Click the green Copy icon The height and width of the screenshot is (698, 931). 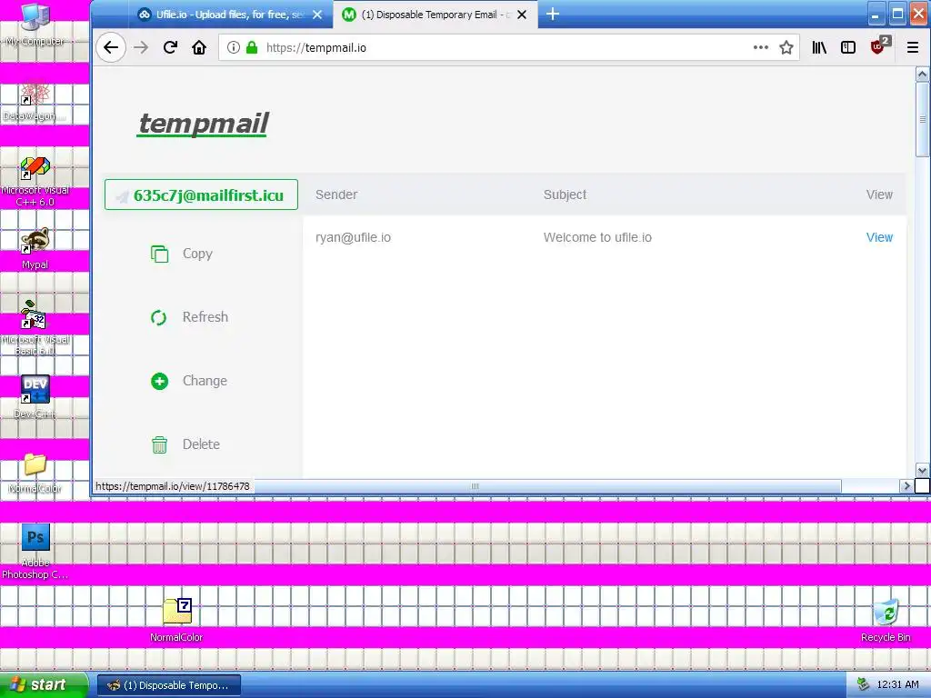click(159, 254)
